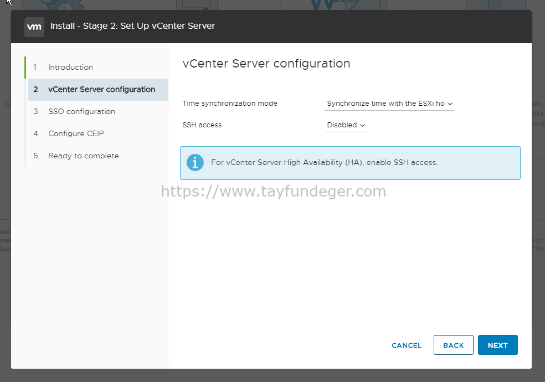Cancel the vCenter Server setup wizard
The image size is (545, 382).
click(407, 345)
